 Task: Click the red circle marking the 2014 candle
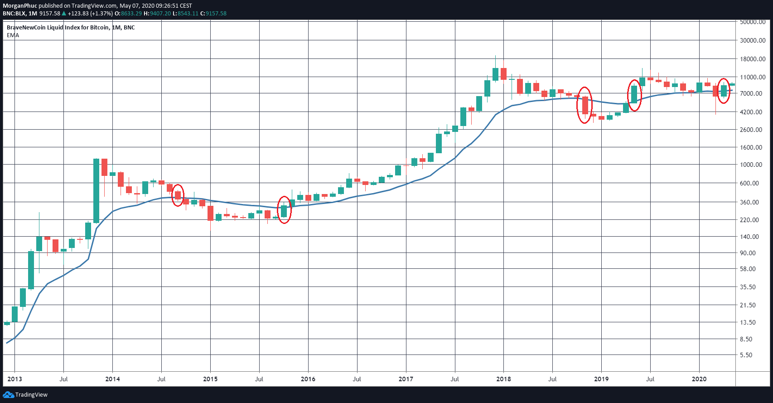click(178, 195)
